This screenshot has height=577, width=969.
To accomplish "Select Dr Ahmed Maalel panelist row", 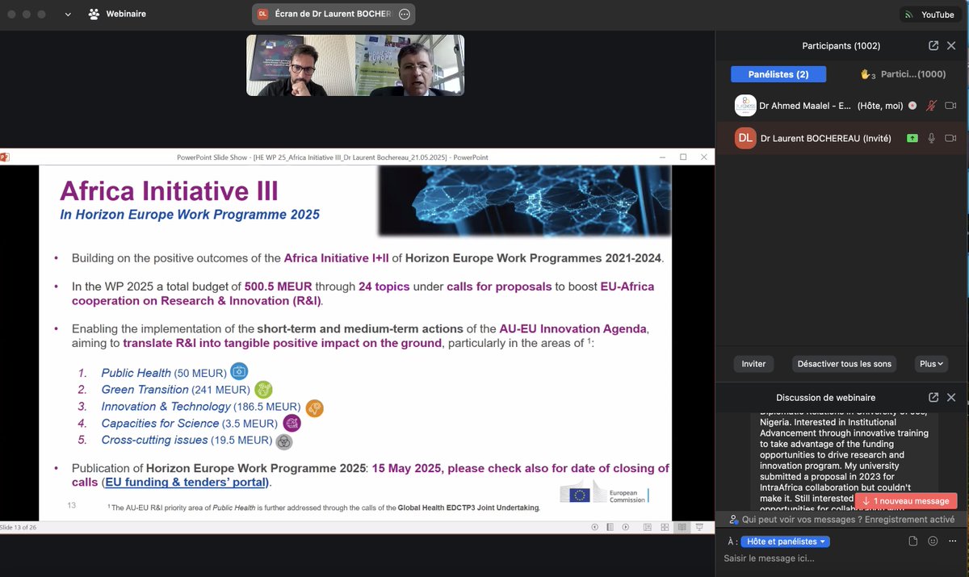I will click(842, 105).
